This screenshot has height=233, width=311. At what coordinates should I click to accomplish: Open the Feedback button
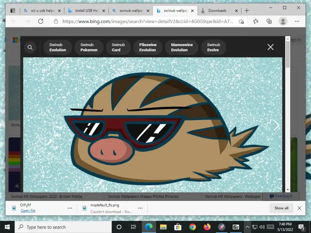(281, 196)
